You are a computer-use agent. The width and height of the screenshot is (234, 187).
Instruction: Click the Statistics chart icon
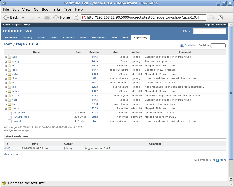pos(182,45)
